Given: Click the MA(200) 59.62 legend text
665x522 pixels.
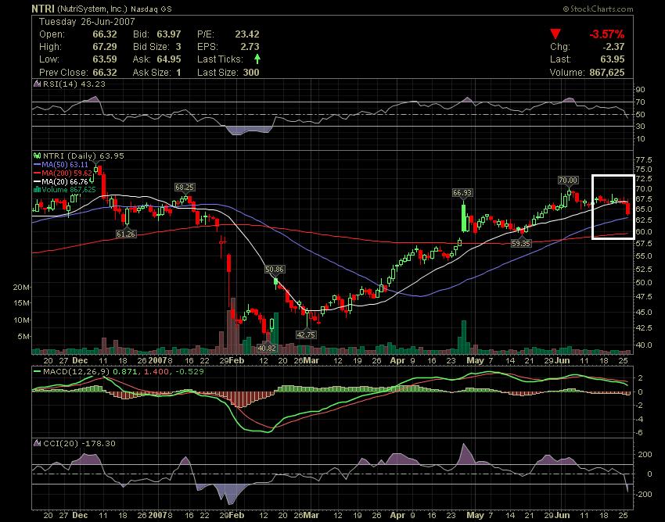Looking at the screenshot, I should coord(66,173).
